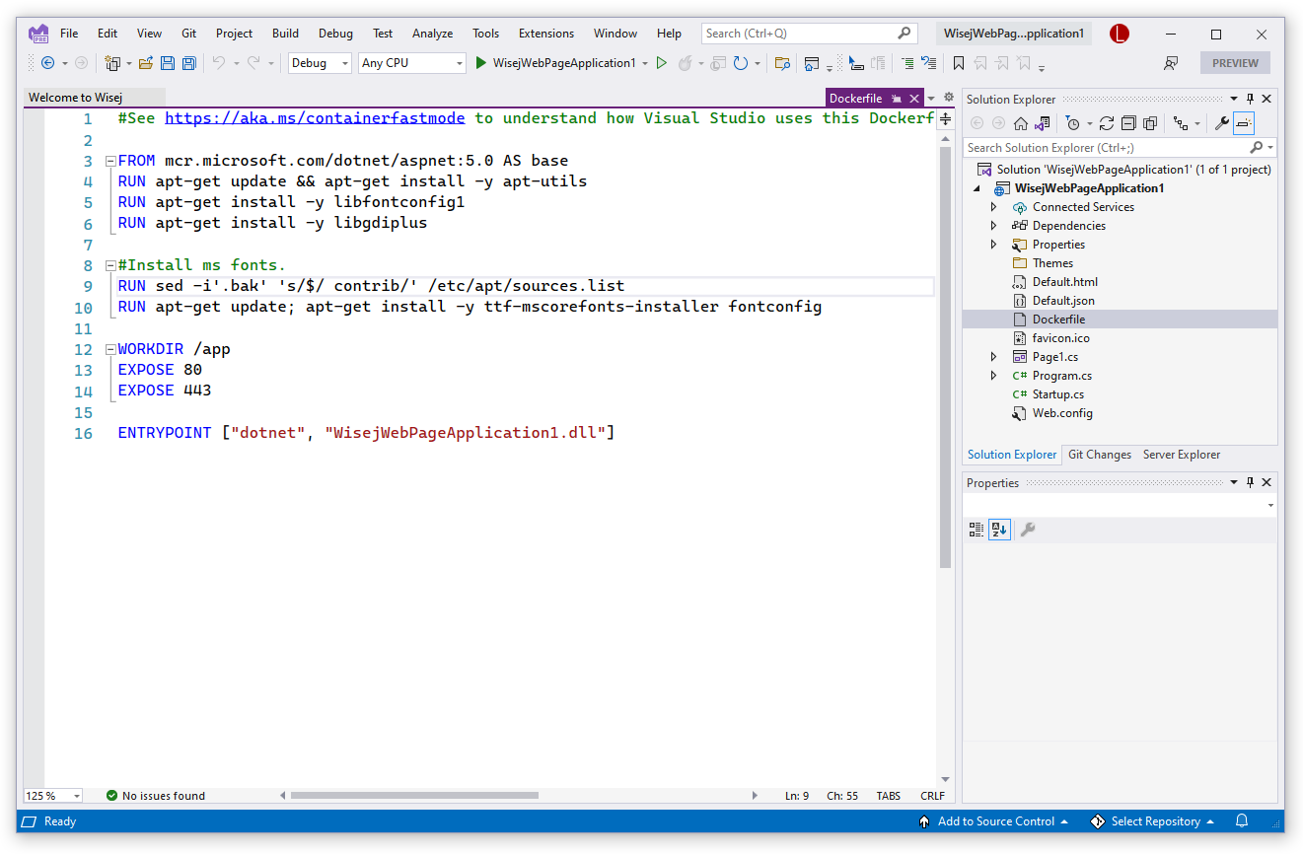This screenshot has height=854, width=1303.
Task: Click the Live Share person icon
Action: click(x=1170, y=63)
